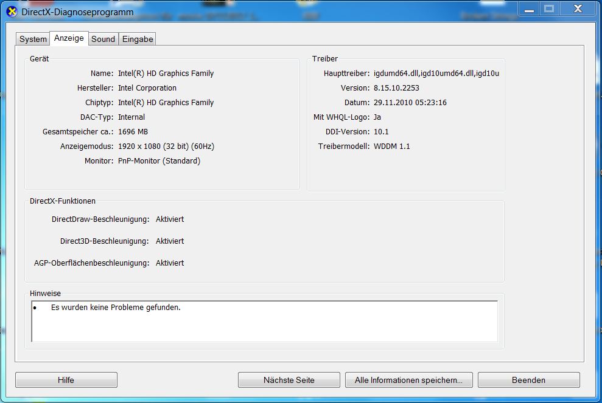The image size is (602, 403).
Task: Click the 'AGP-Oberflächenbeschleunigung:' label
Action: tap(92, 263)
